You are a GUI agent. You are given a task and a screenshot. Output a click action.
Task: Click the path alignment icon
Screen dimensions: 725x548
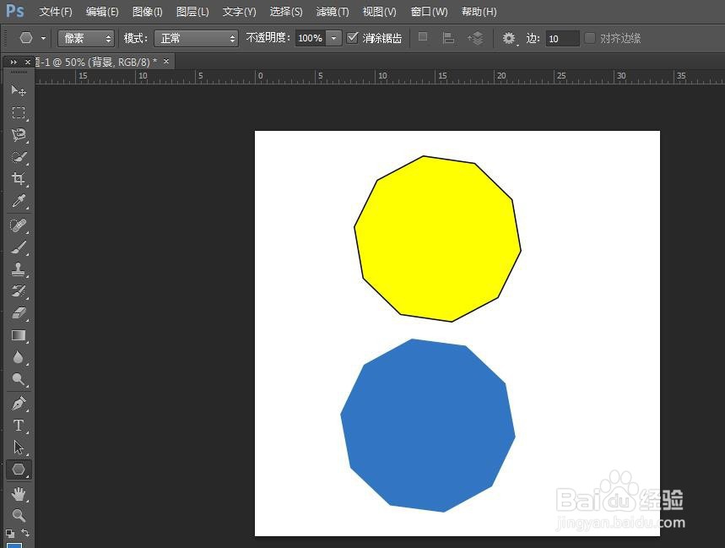[x=447, y=38]
